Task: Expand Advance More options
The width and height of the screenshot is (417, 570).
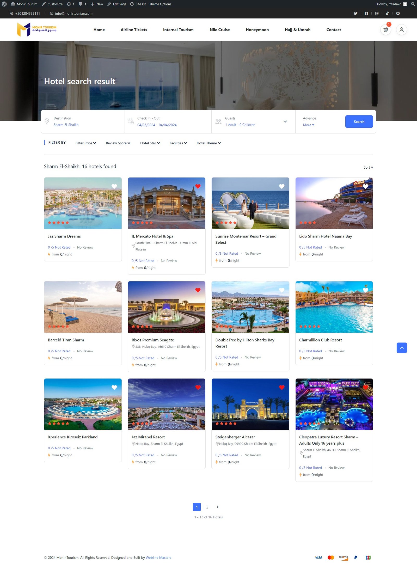Action: 309,125
